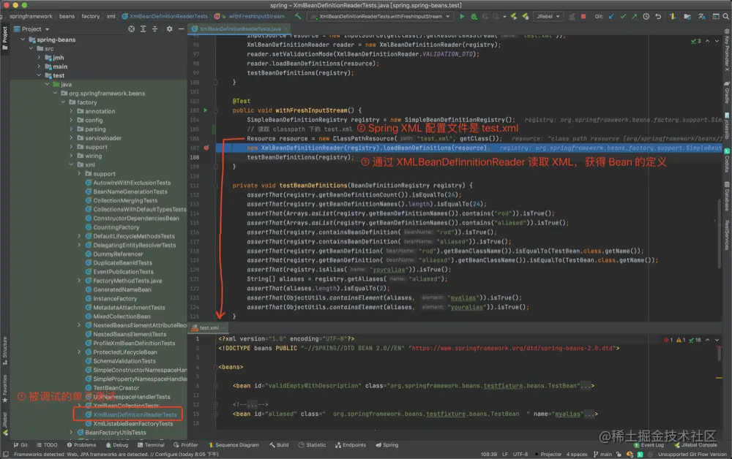Open Debug tool window tab
732x459 pixels.
[x=116, y=445]
